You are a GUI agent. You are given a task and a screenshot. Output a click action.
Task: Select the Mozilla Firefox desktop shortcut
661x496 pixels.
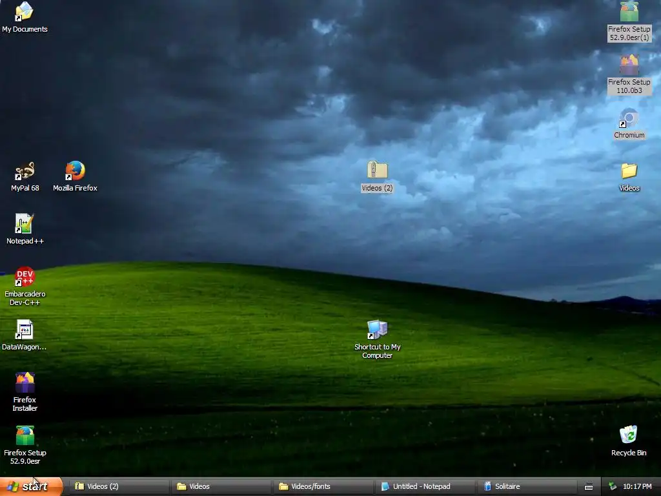click(75, 177)
